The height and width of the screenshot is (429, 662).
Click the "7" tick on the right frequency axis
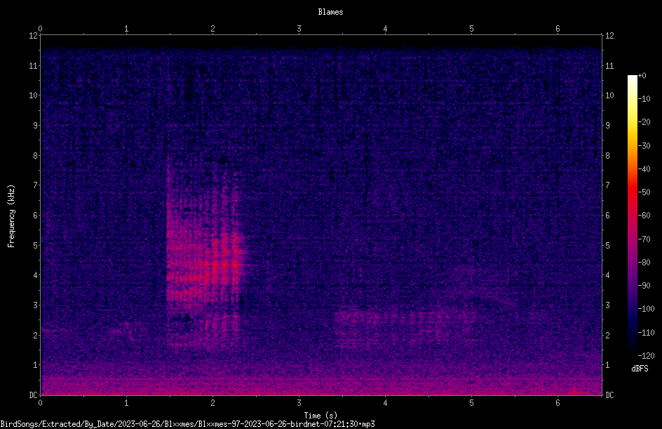pos(607,185)
